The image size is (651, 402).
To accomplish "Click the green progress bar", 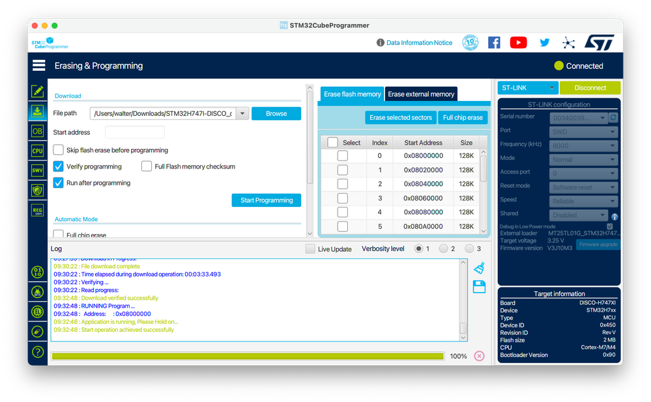I will pos(248,356).
